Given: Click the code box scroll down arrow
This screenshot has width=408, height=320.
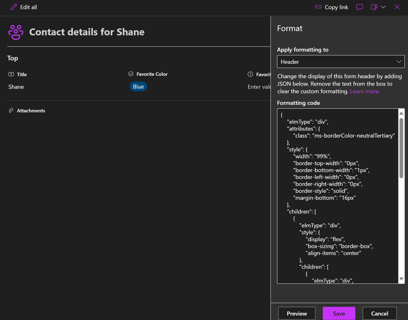Looking at the screenshot, I should click(x=401, y=279).
